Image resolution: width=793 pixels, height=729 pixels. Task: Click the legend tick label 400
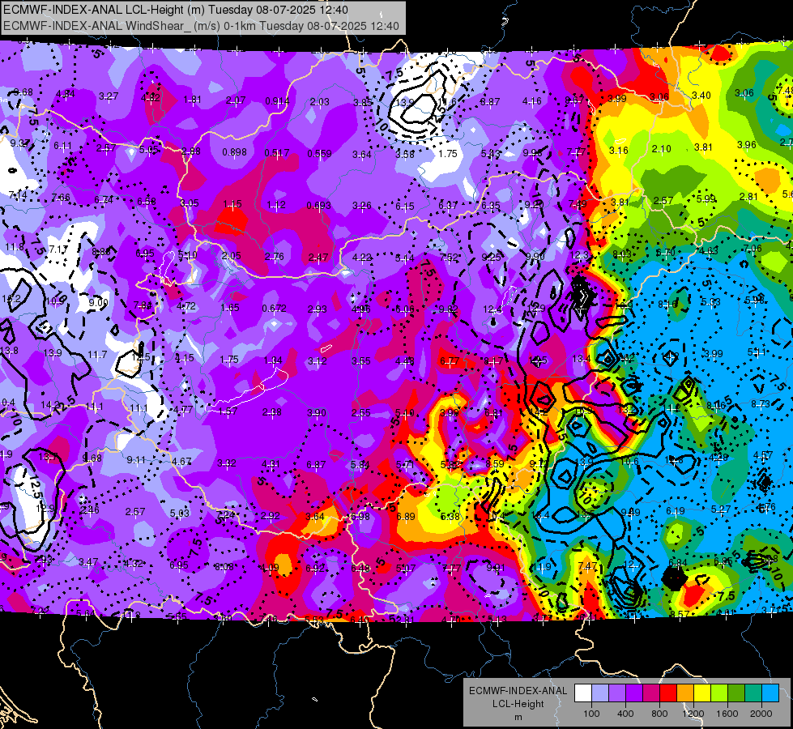point(625,714)
